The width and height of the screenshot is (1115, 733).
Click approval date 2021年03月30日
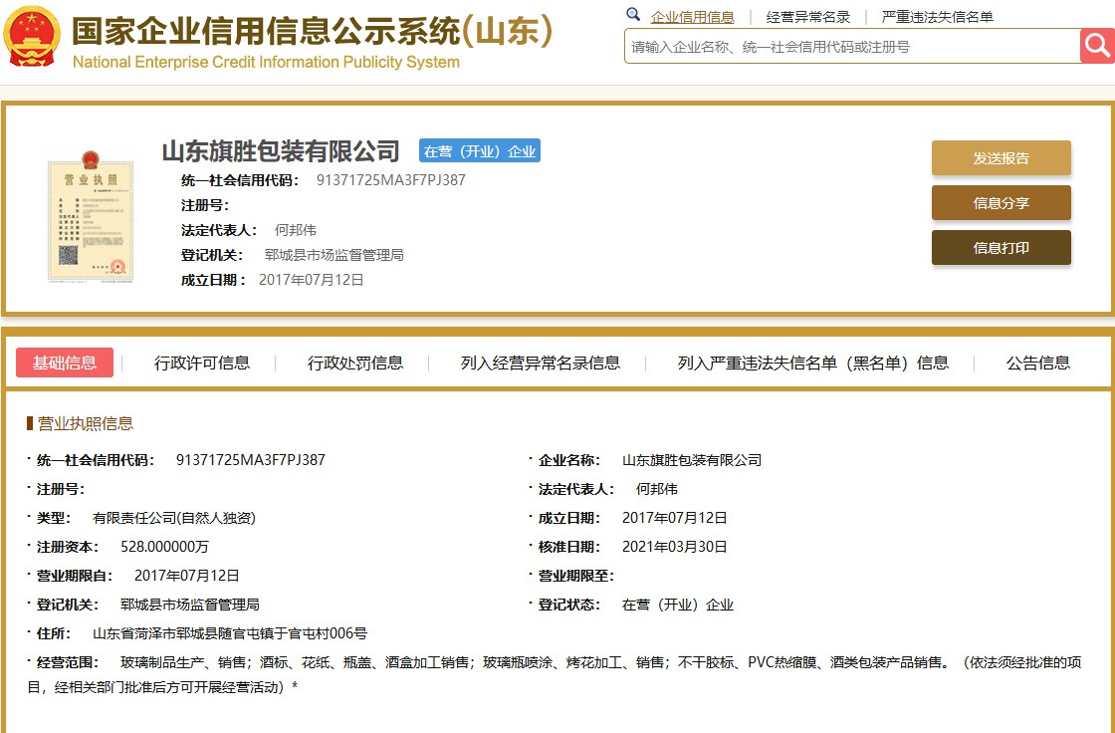point(674,547)
